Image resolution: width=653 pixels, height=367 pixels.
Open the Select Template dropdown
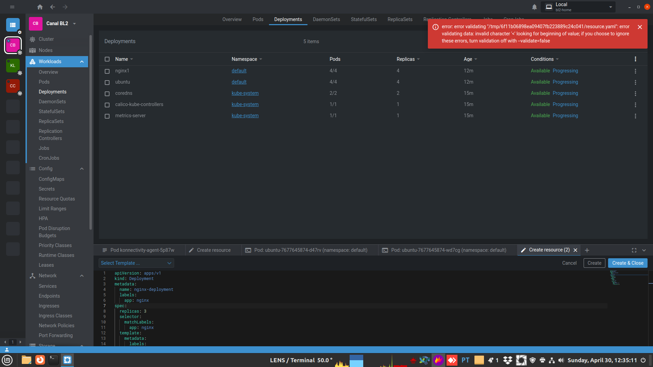pyautogui.click(x=136, y=263)
